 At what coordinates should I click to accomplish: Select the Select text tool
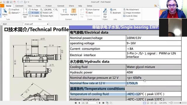[5, 12]
